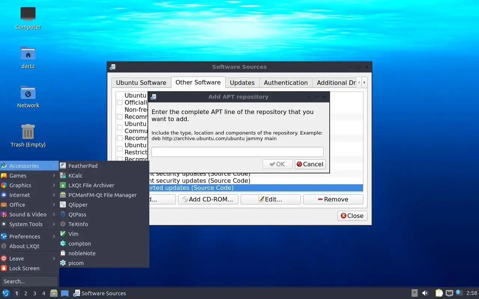Open the Vim editor
Image resolution: width=479 pixels, height=299 pixels.
pos(104,234)
